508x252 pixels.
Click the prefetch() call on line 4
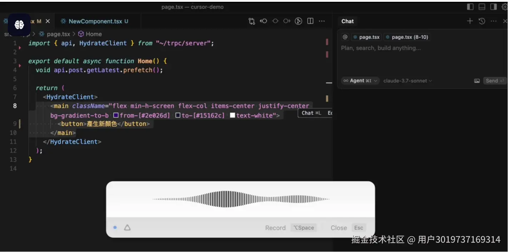tap(143, 70)
